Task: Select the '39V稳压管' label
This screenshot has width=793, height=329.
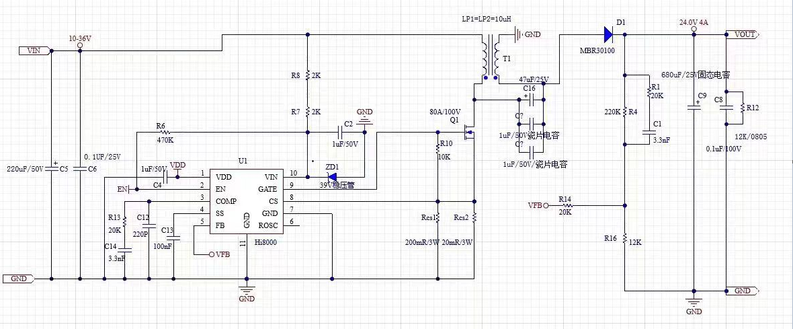Action: click(337, 186)
